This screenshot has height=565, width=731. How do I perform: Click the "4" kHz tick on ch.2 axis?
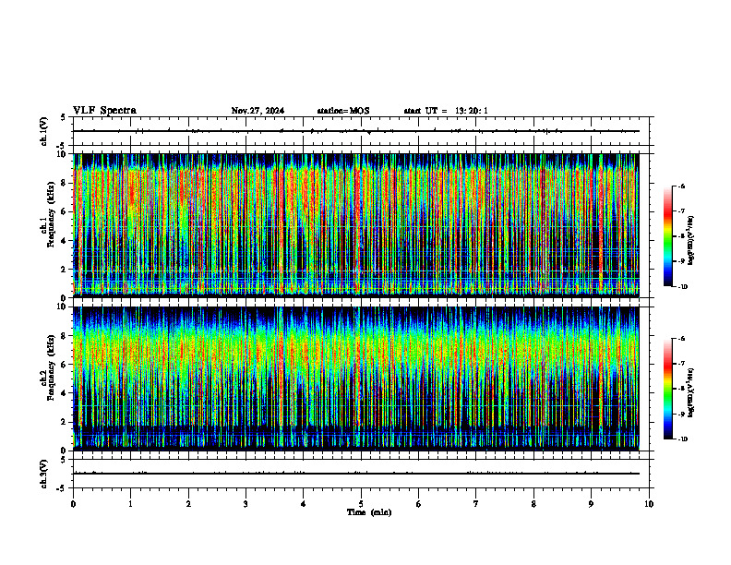click(x=65, y=393)
